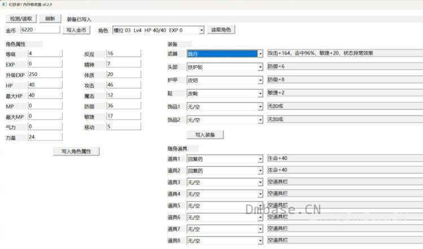Click the 移动 movement input field
The image size is (423, 249).
pyautogui.click(x=124, y=127)
